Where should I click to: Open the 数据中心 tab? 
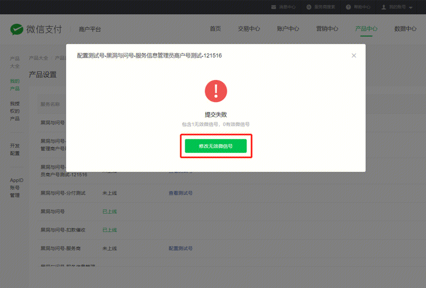pyautogui.click(x=405, y=29)
